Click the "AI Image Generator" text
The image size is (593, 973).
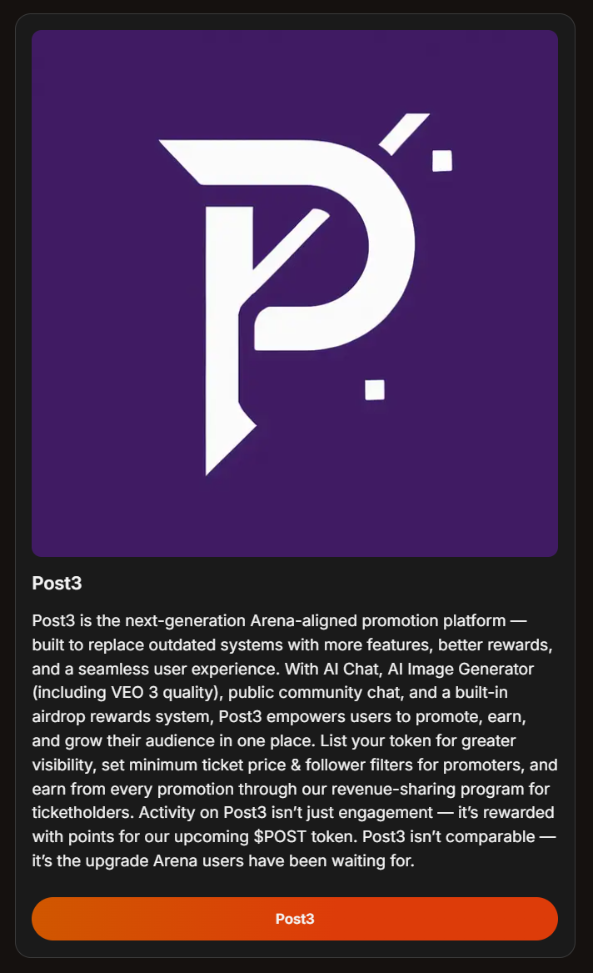click(461, 669)
